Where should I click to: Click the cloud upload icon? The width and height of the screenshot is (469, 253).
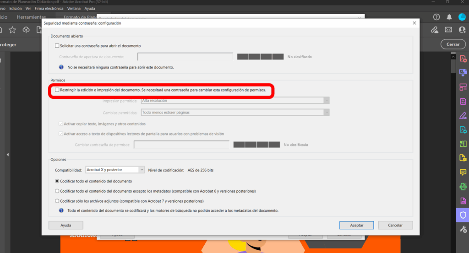pyautogui.click(x=26, y=30)
